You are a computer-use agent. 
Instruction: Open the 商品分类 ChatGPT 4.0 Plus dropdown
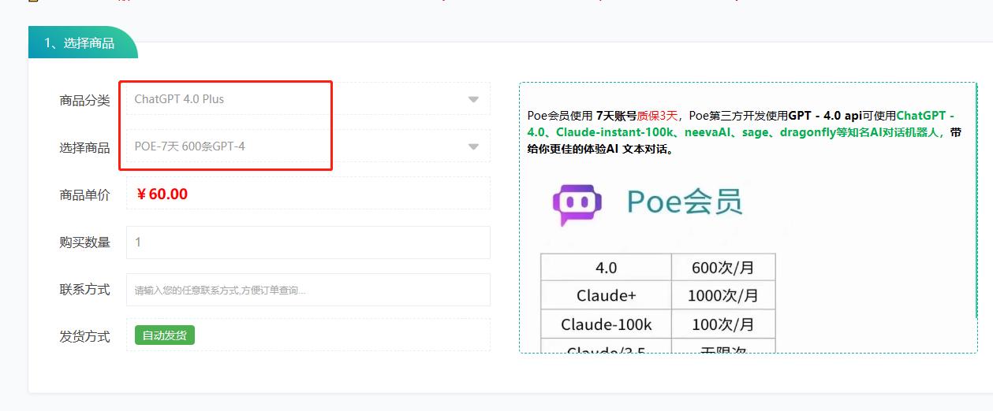(x=308, y=99)
